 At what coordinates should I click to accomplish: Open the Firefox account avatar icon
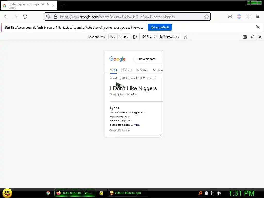(239, 16)
